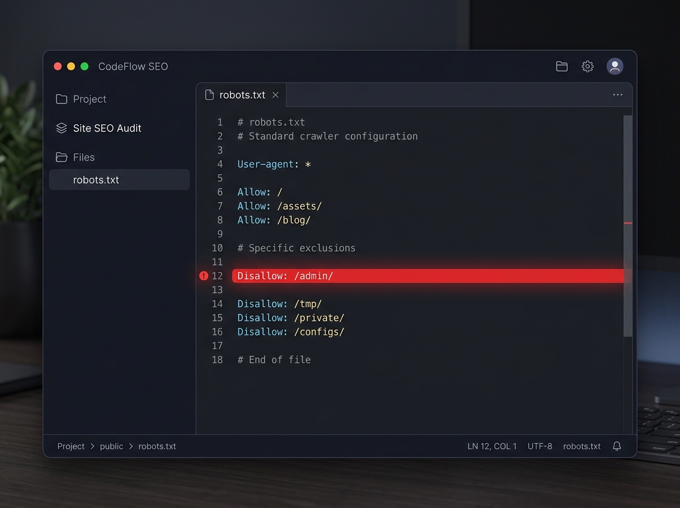Click the Project breadcrumb in status bar
The image size is (680, 508).
pyautogui.click(x=71, y=446)
